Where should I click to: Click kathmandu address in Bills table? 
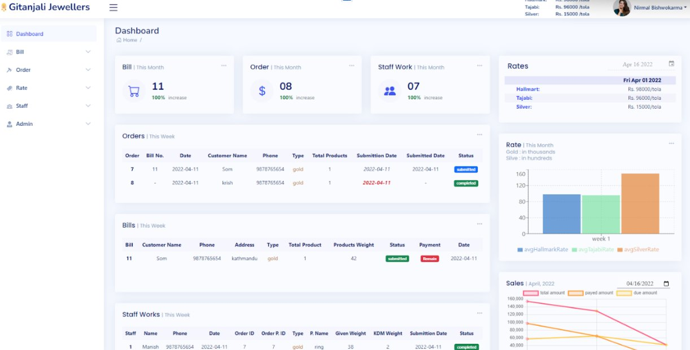pyautogui.click(x=244, y=259)
